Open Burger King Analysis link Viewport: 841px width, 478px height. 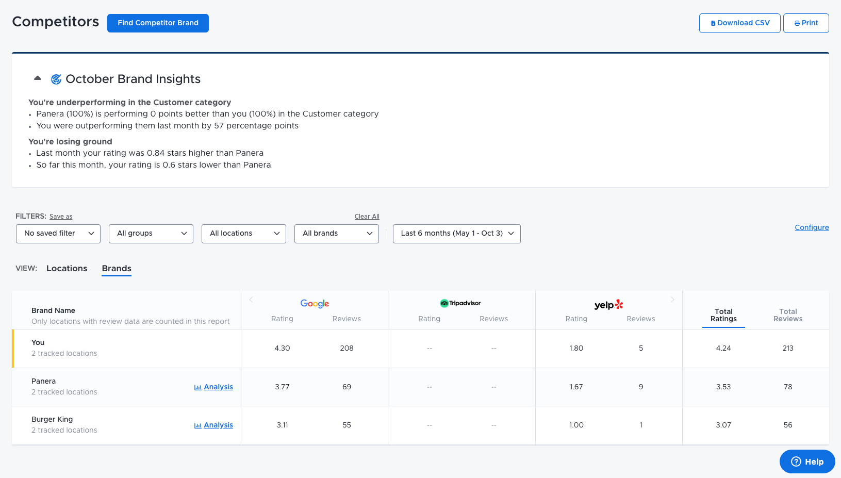point(218,425)
